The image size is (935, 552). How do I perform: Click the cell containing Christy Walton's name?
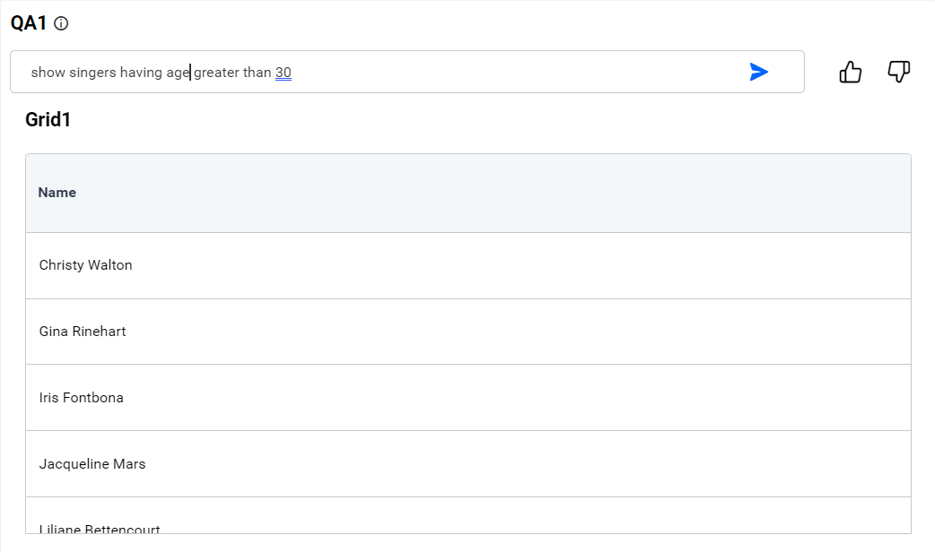click(85, 265)
